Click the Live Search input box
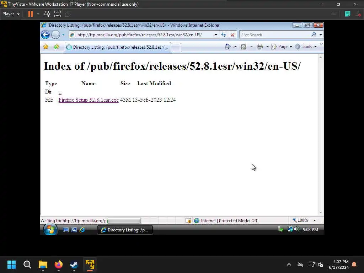This screenshot has height=273, width=364. 275,35
